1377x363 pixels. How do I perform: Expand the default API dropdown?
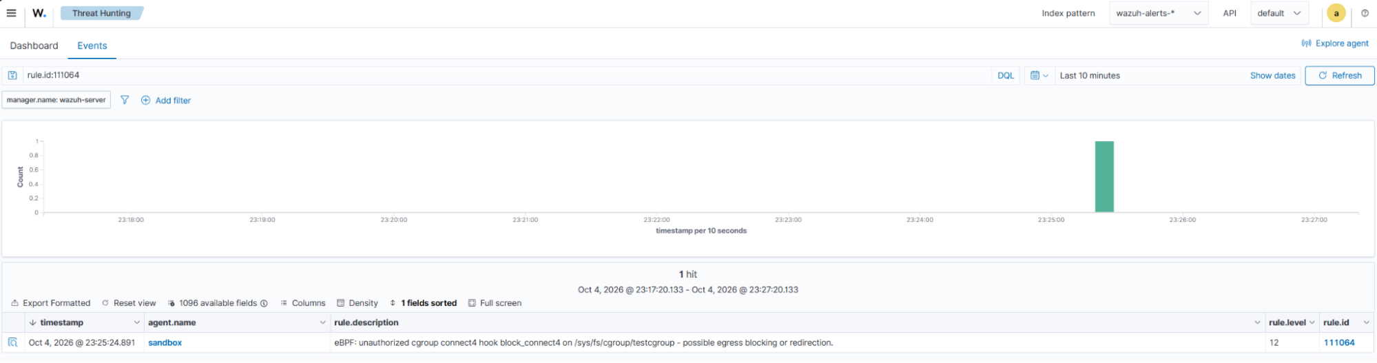point(1279,13)
